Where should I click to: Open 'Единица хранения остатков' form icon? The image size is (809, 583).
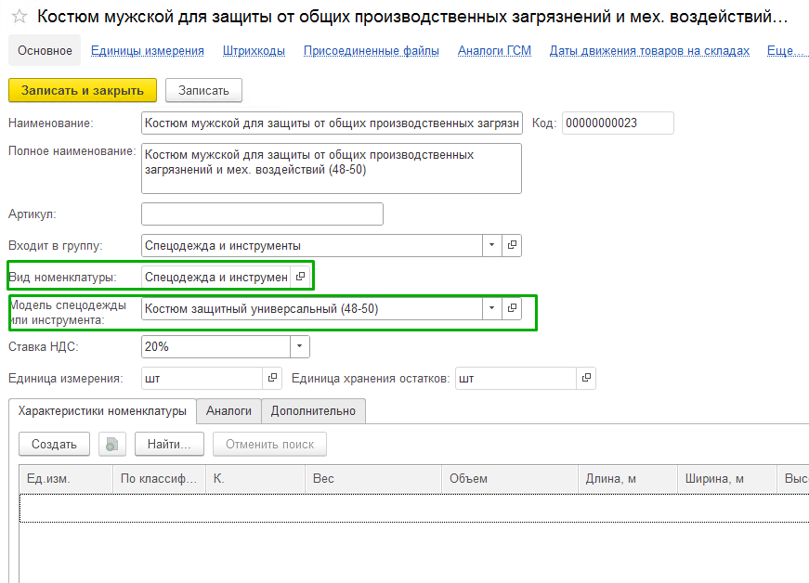click(585, 378)
